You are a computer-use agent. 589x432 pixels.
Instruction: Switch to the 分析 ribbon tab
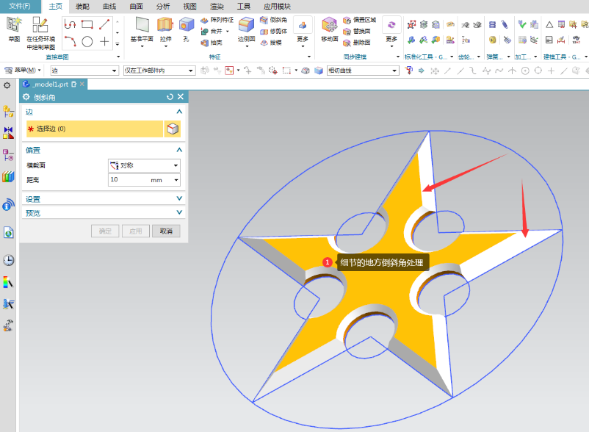point(162,7)
